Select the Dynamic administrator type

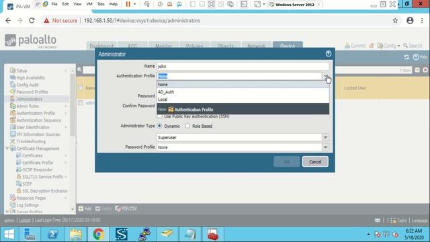pos(159,126)
